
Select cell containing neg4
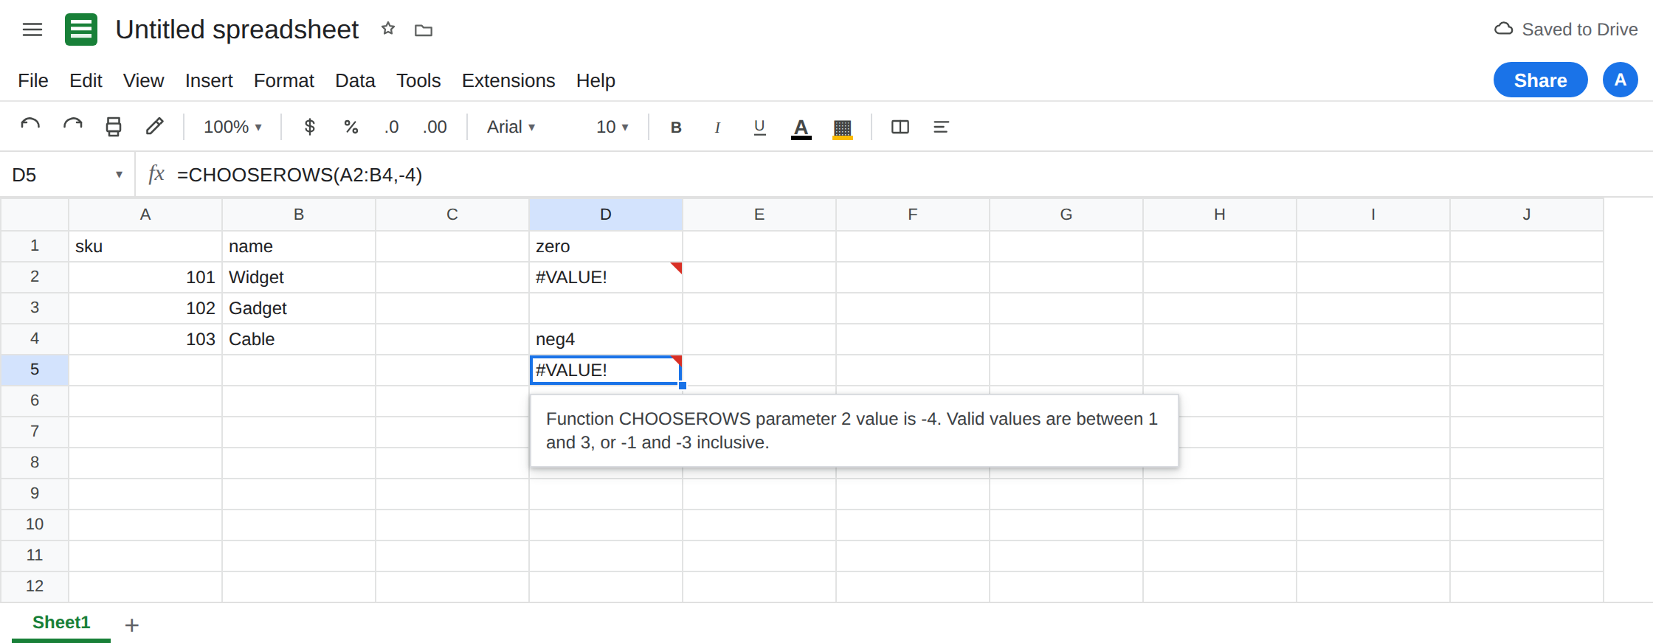[606, 339]
